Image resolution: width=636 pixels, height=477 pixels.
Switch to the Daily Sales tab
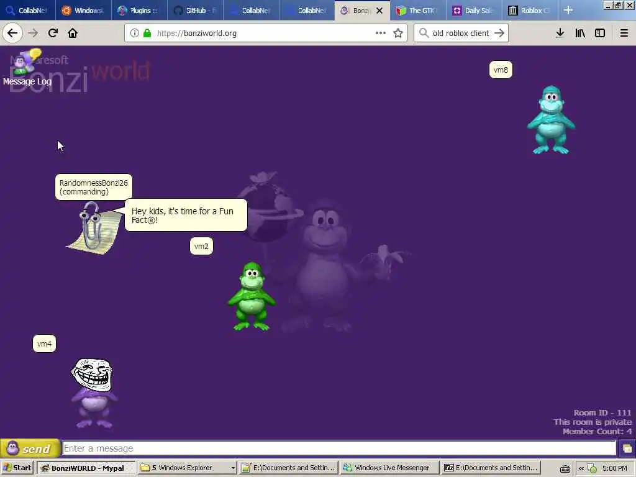click(474, 11)
